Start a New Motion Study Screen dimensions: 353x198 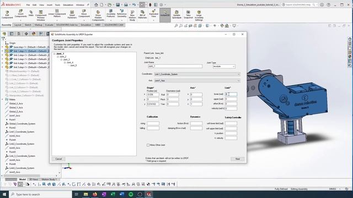[132, 15]
